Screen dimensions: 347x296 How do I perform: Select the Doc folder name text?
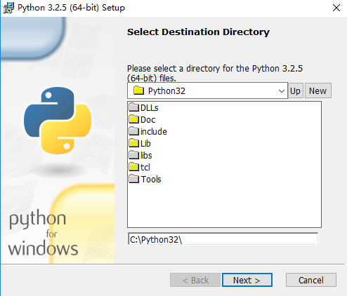click(148, 120)
